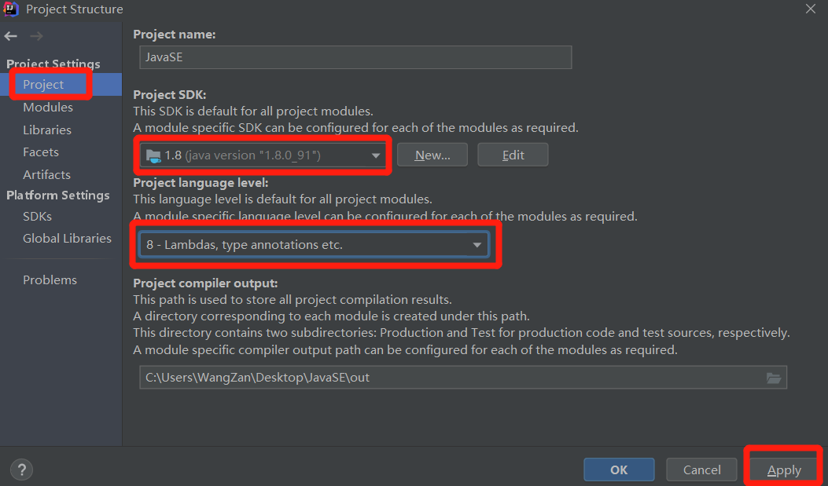Open Global Libraries settings
Viewport: 828px width, 486px height.
pos(67,239)
